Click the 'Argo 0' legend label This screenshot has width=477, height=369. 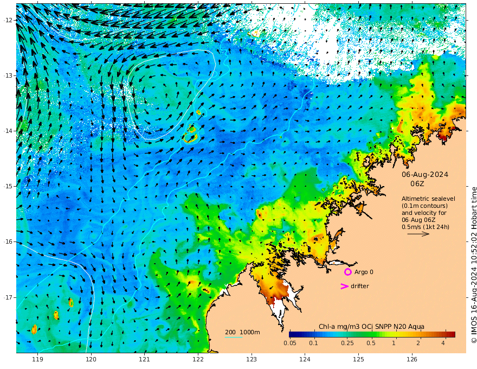click(x=364, y=272)
